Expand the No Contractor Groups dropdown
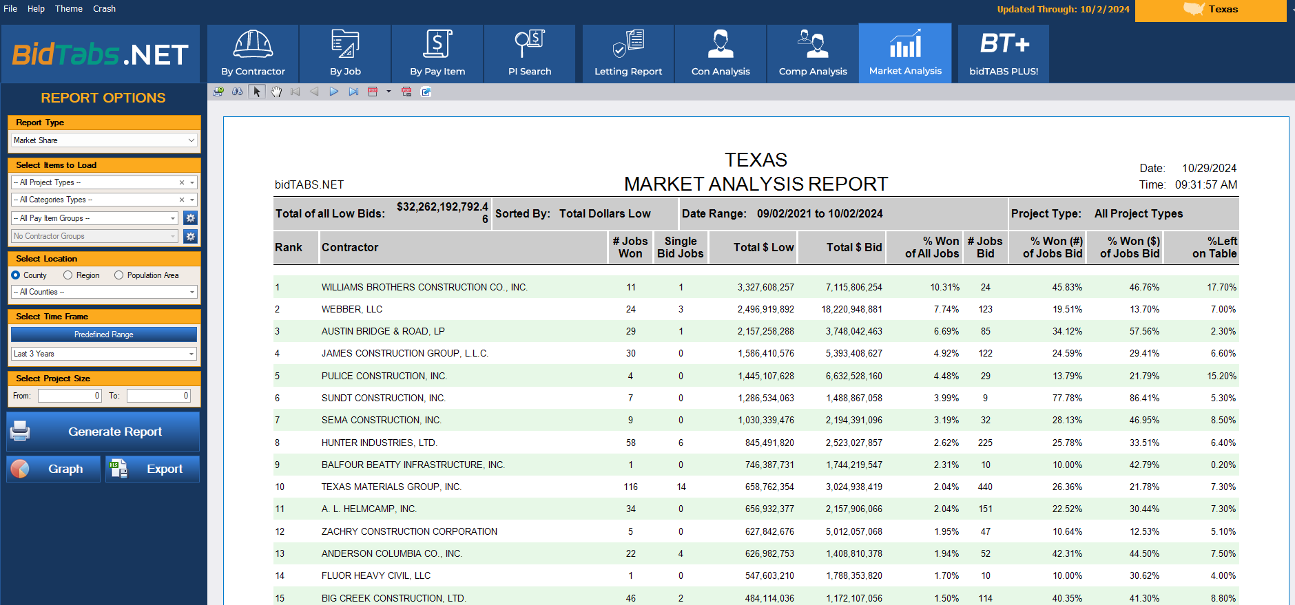The height and width of the screenshot is (605, 1295). pos(173,236)
